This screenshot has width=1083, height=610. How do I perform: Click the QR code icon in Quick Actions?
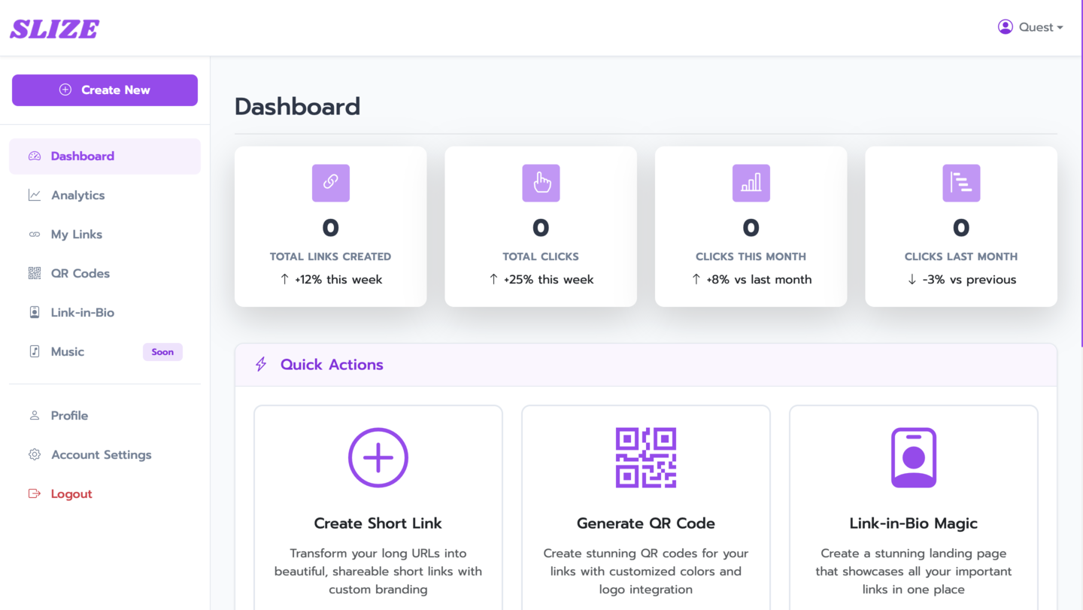click(x=645, y=457)
